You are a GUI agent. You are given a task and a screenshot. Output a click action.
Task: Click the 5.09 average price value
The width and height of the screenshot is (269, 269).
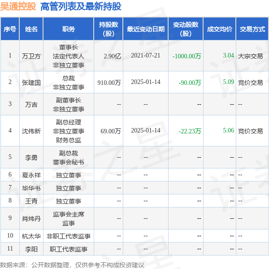(228, 82)
